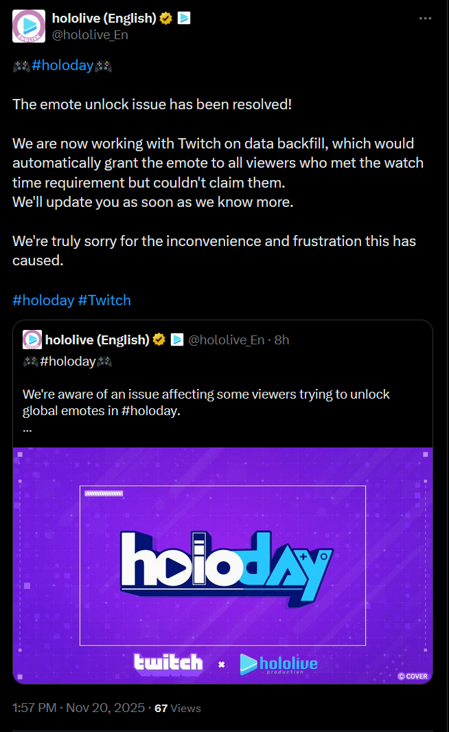Screen dimensions: 449x732
Task: Click the blue affiliate badge in the quoted tweet
Action: click(x=176, y=340)
